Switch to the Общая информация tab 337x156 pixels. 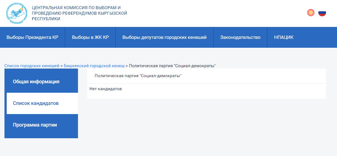point(36,82)
